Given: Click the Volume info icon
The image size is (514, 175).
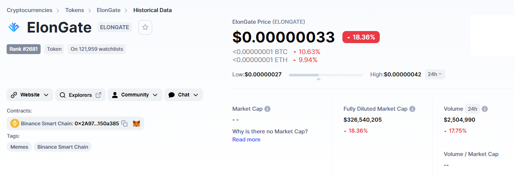Looking at the screenshot, I should click(x=485, y=109).
